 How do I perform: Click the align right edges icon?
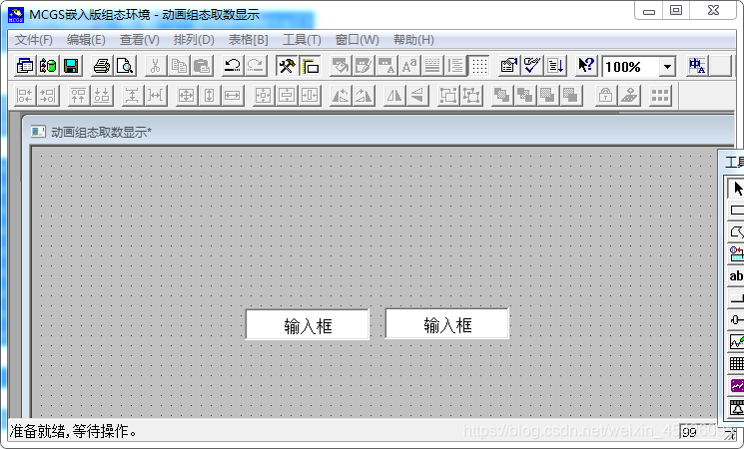pyautogui.click(x=48, y=96)
